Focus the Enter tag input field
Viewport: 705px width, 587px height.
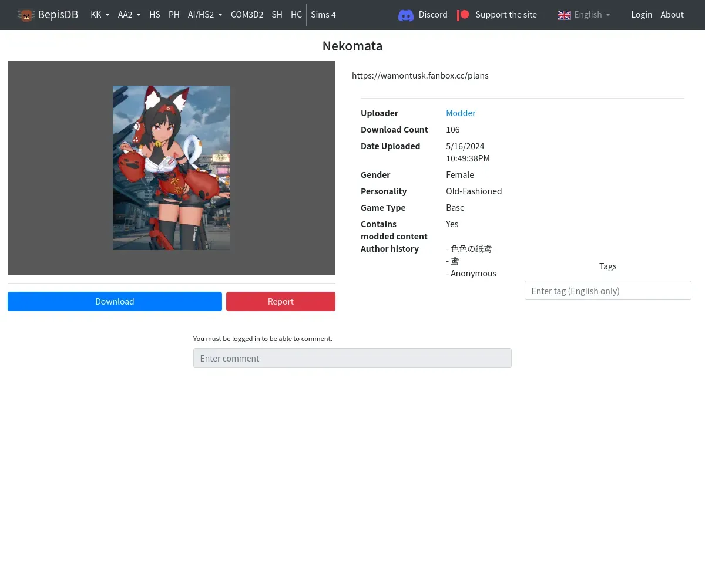607,291
